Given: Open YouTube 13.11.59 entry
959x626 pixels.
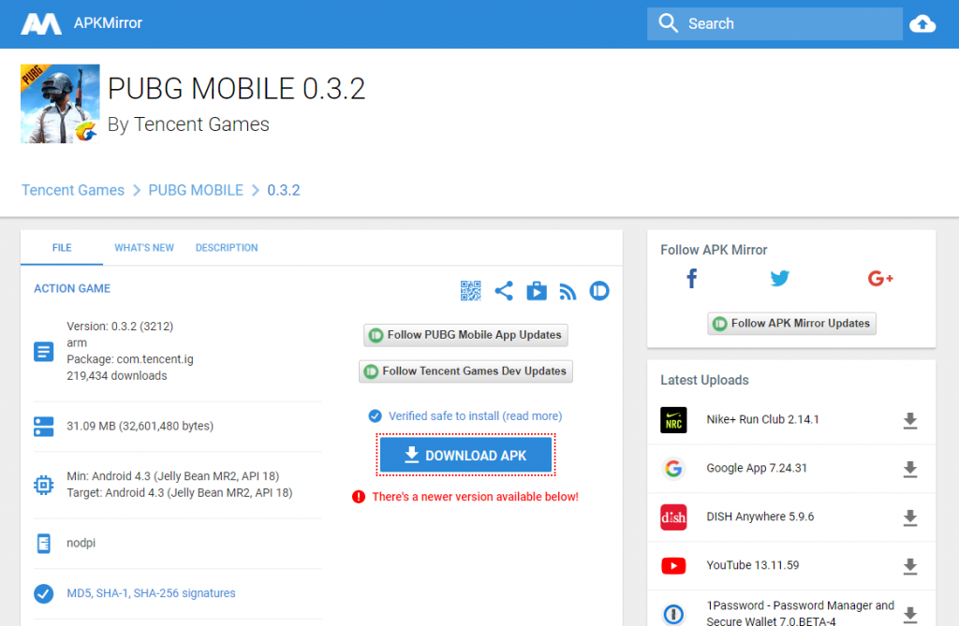Looking at the screenshot, I should click(753, 565).
